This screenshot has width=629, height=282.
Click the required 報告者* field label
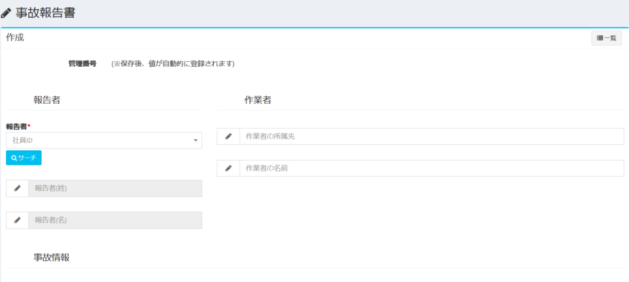pyautogui.click(x=18, y=126)
